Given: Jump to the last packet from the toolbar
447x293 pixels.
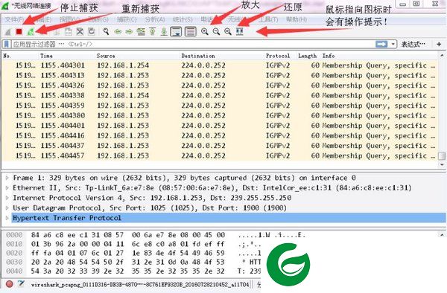Looking at the screenshot, I should [164, 31].
